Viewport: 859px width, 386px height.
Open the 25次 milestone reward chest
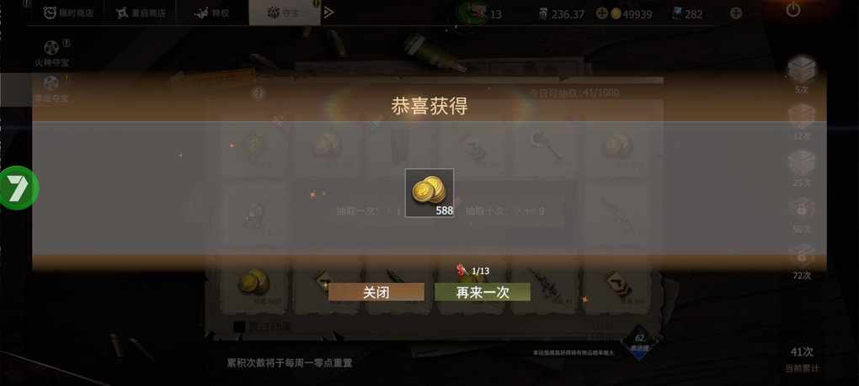[x=802, y=168]
